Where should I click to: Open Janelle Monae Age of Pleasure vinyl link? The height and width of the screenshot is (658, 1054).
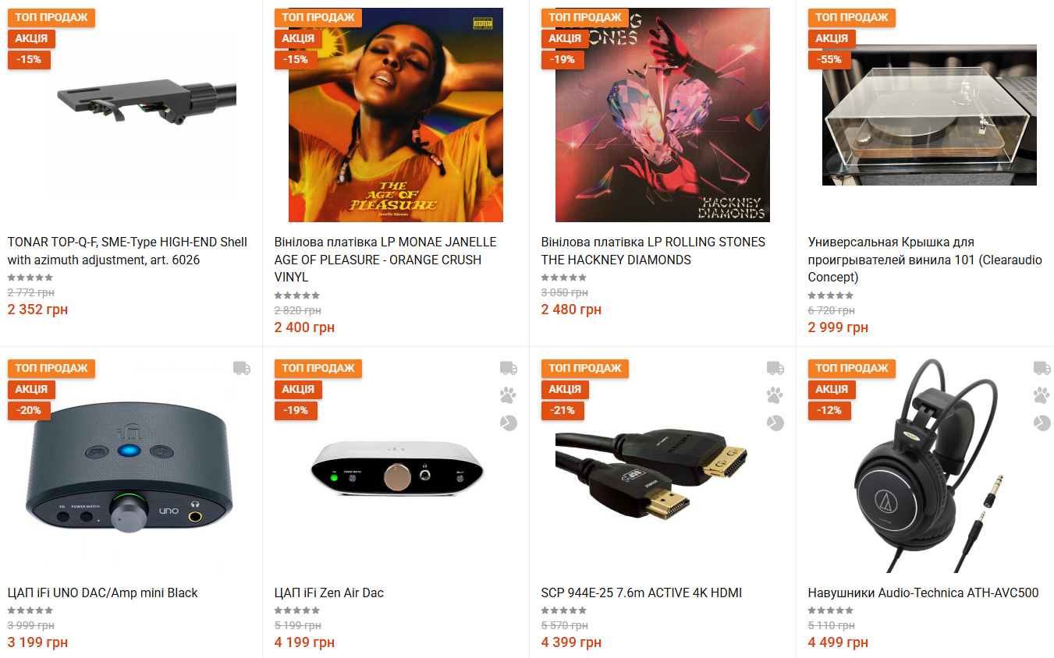[x=385, y=260]
